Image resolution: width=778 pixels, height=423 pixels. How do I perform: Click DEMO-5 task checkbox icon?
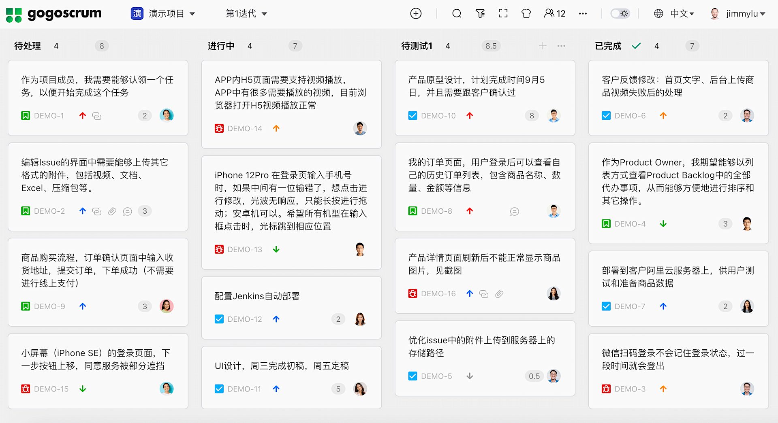point(413,376)
